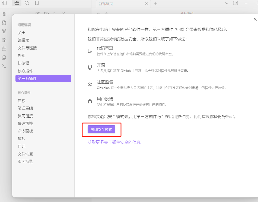Close the settings dialog with X
258x202 pixels.
click(255, 19)
